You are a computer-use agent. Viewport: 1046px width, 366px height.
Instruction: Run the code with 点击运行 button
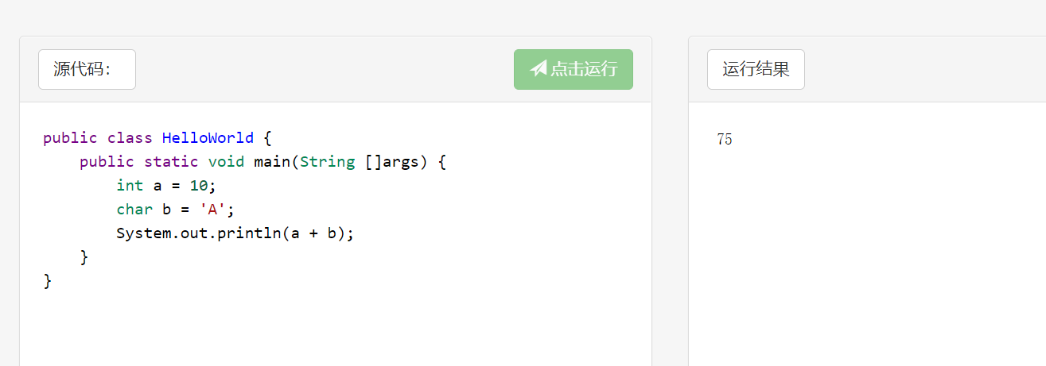point(574,69)
